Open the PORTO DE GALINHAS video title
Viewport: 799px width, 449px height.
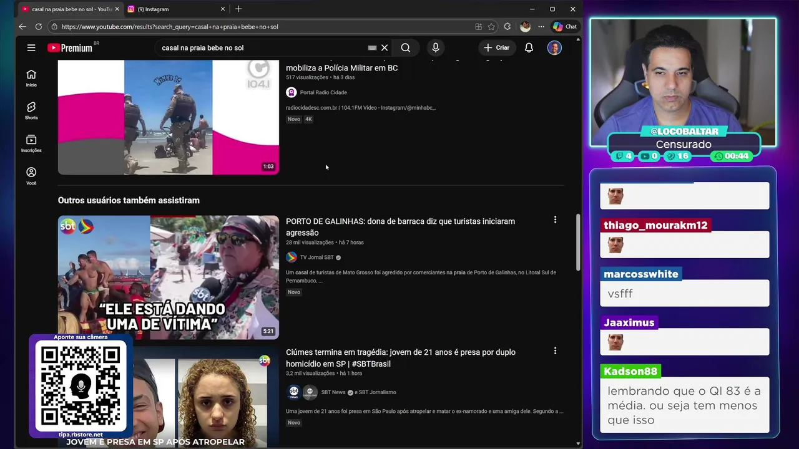[400, 227]
